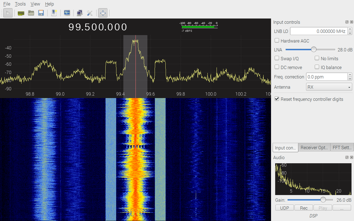Open the File menu
The height and width of the screenshot is (221, 354).
tap(7, 4)
